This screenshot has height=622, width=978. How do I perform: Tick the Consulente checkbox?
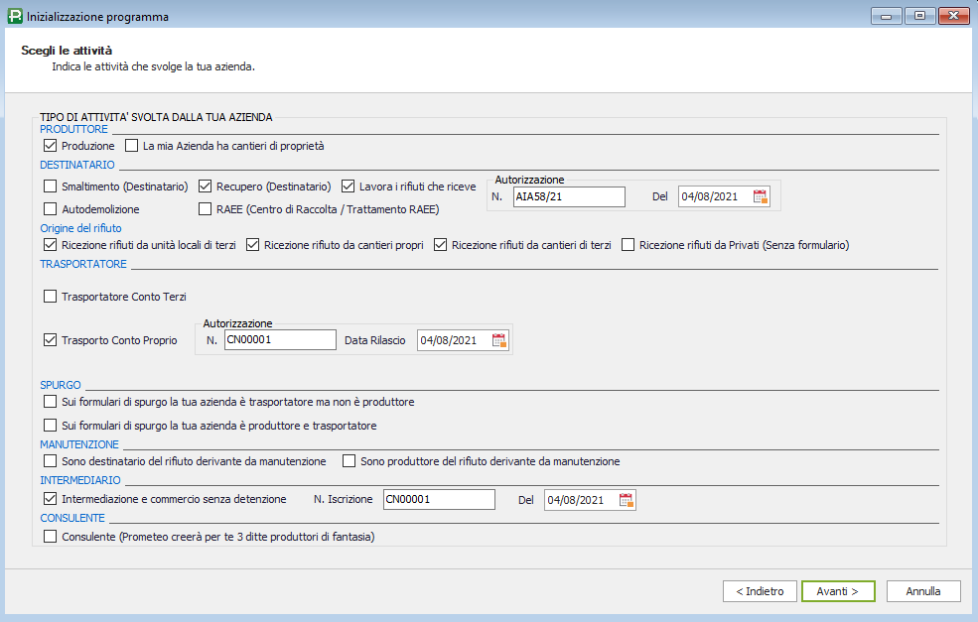click(52, 537)
